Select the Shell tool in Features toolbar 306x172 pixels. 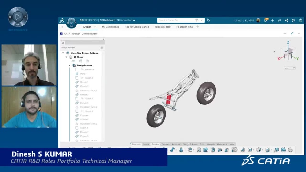point(213,150)
